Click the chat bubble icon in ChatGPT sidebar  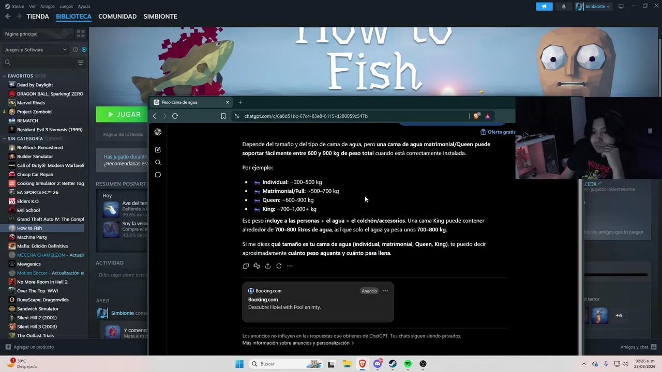[158, 175]
